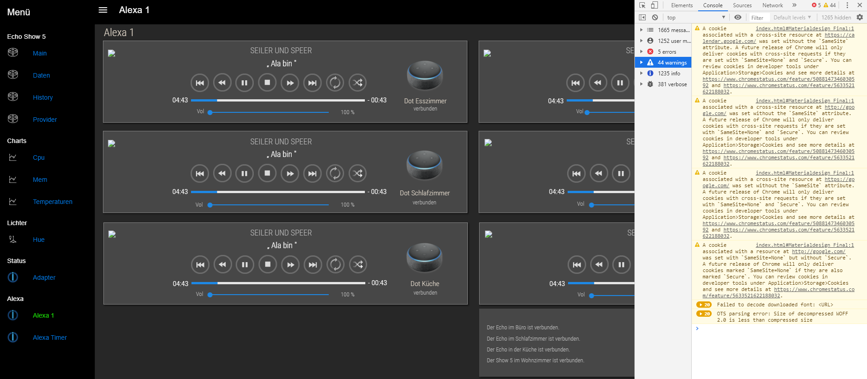Open the DevTools three-dot customize menu
Image resolution: width=867 pixels, height=379 pixels.
[847, 5]
